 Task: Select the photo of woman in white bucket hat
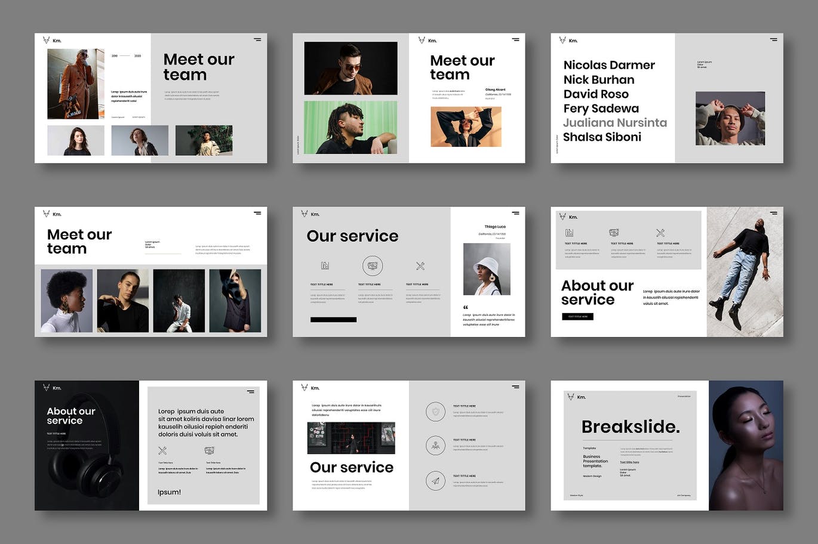tap(487, 269)
